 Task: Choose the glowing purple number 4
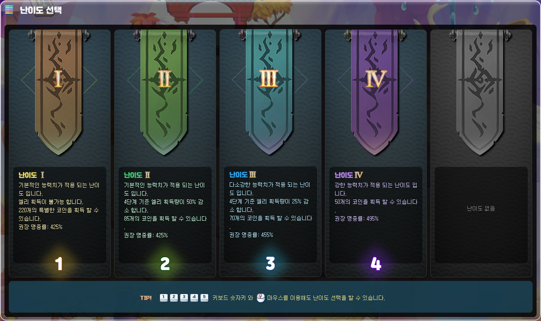[x=376, y=264]
